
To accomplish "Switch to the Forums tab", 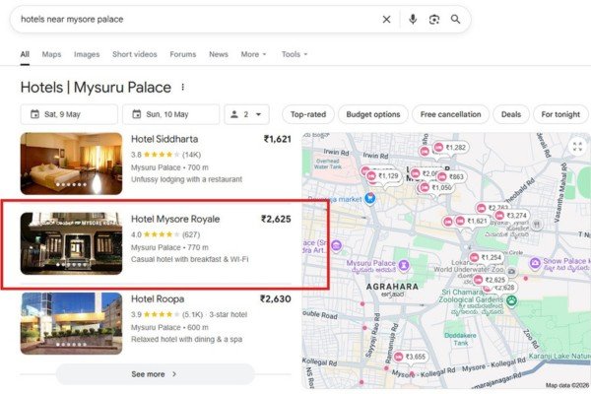I will (183, 54).
